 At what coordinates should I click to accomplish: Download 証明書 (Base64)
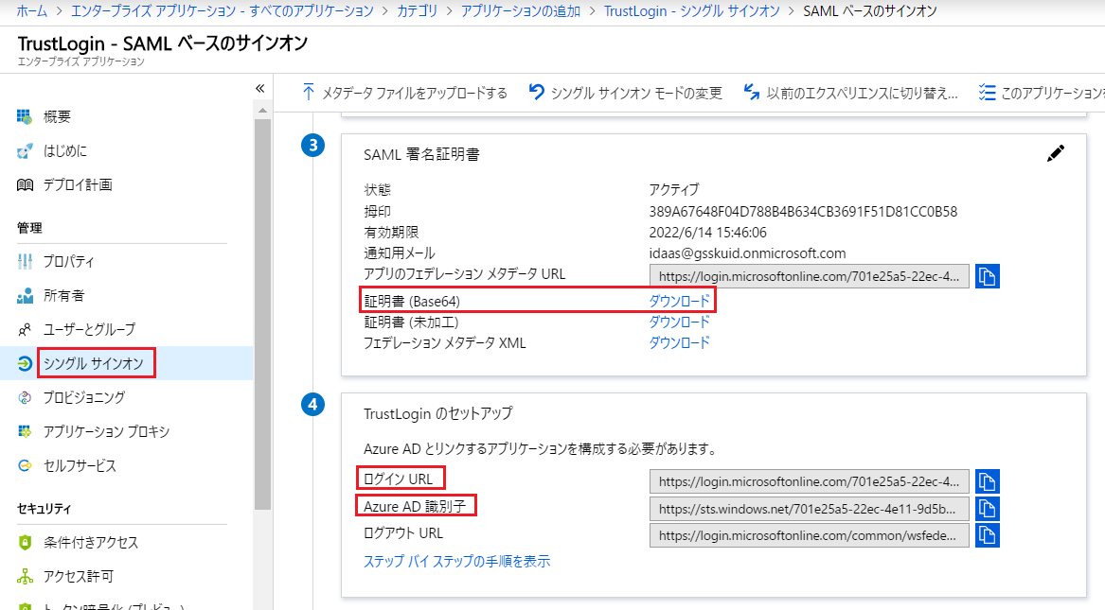[679, 301]
